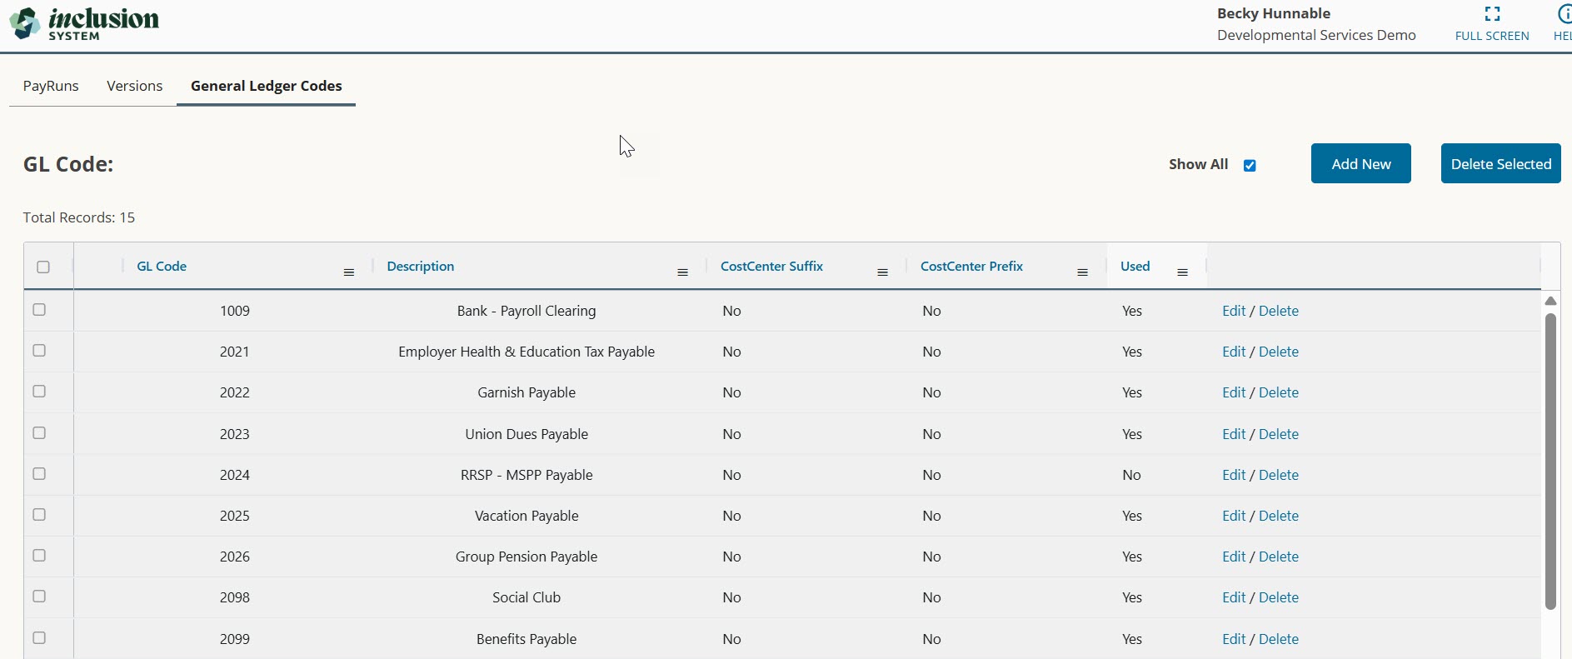The image size is (1572, 659).
Task: Click the Add New button
Action: (x=1361, y=163)
